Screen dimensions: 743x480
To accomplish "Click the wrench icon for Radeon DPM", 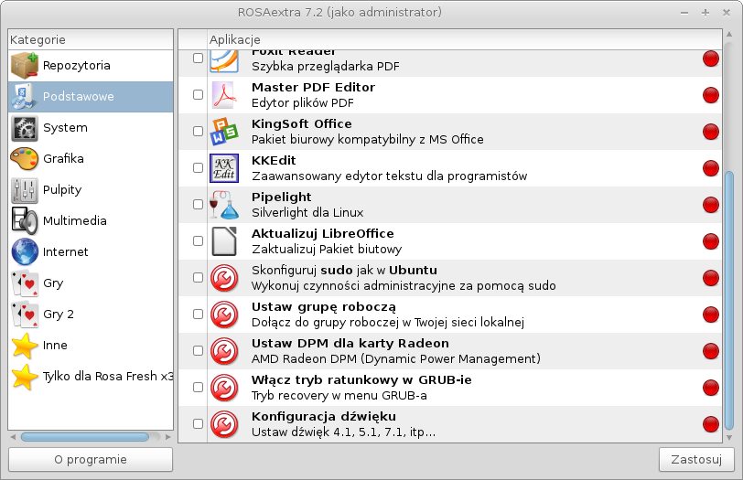I will (224, 351).
